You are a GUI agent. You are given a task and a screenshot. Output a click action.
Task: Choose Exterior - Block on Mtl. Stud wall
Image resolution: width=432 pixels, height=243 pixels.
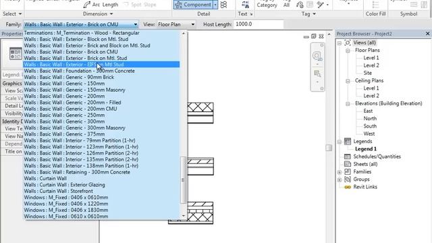[101, 39]
